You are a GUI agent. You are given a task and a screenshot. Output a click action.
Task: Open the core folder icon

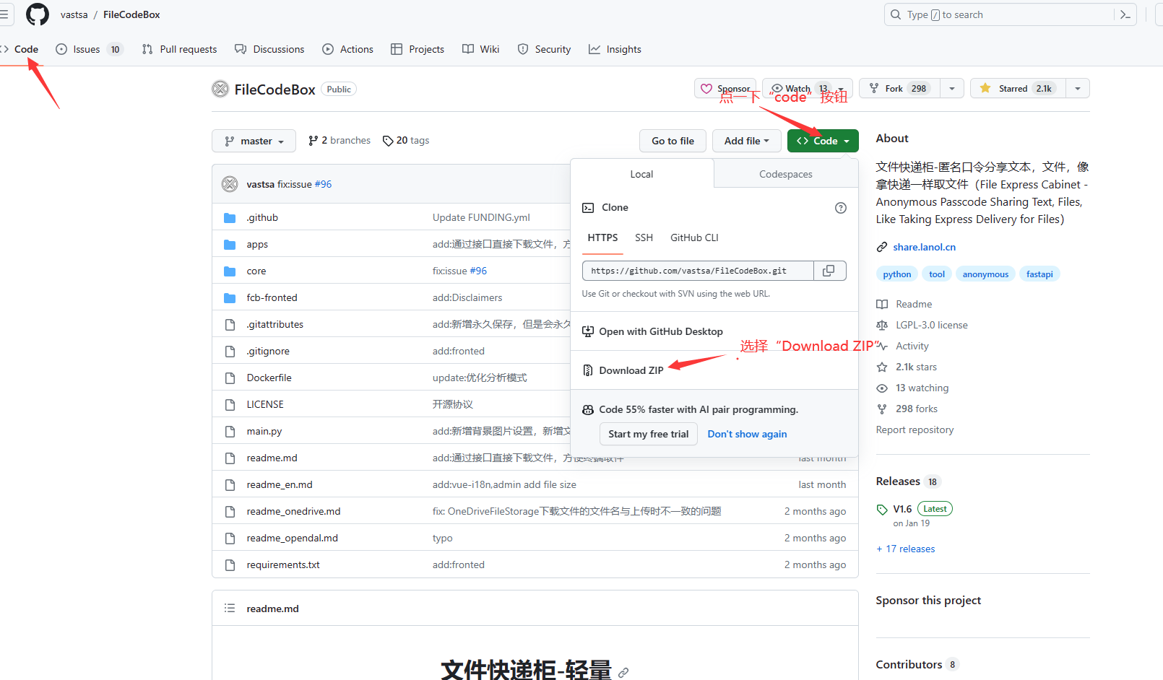click(x=230, y=271)
